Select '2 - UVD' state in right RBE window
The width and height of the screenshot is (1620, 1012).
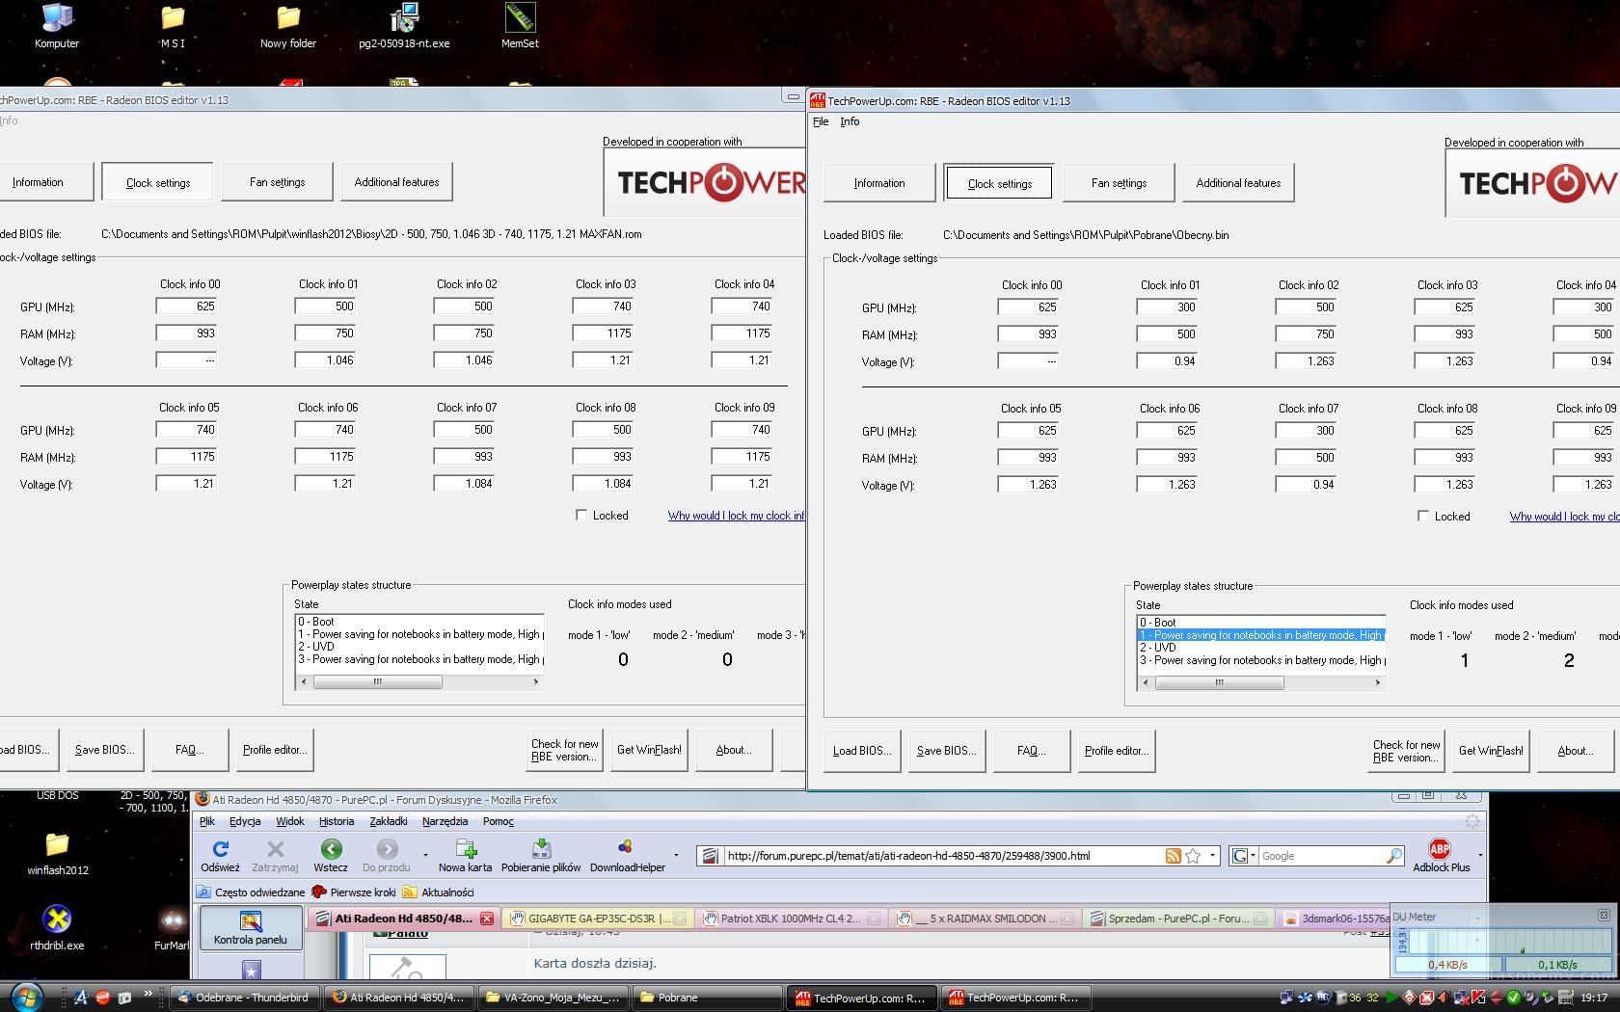point(1260,648)
